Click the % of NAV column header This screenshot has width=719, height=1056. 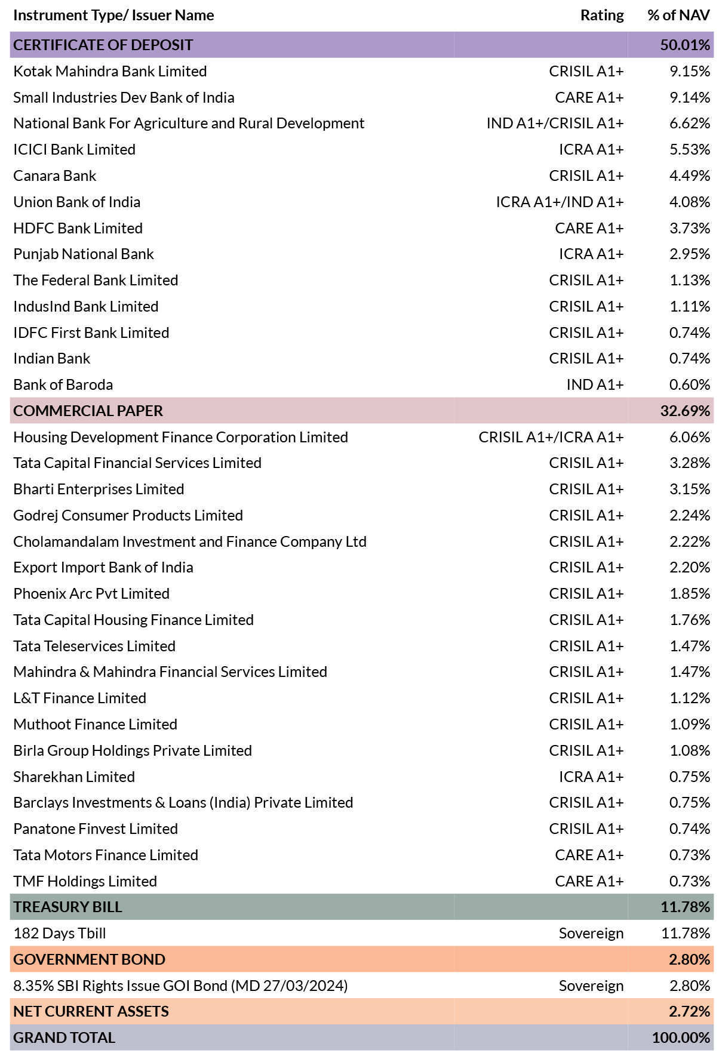[679, 15]
